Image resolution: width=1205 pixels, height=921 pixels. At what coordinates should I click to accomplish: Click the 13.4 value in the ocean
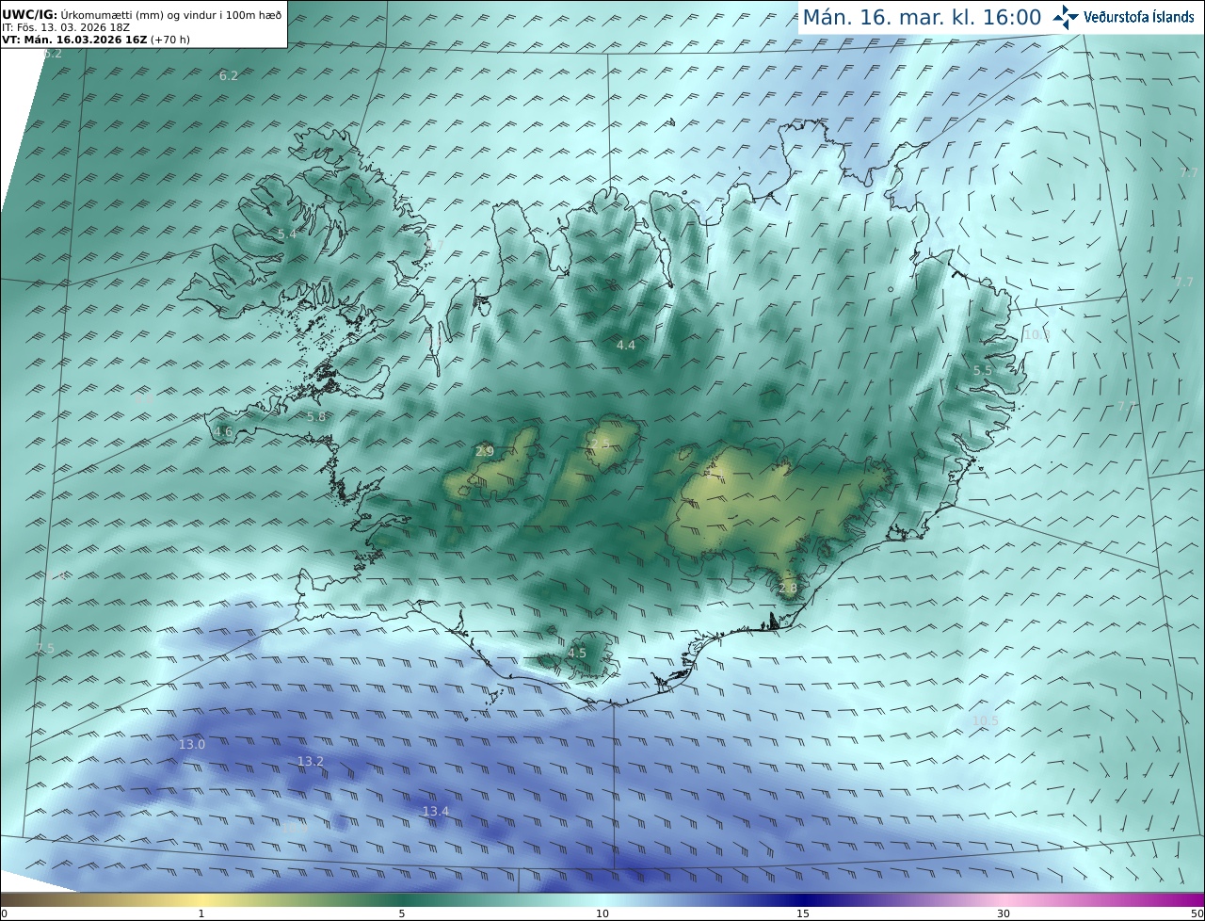pyautogui.click(x=435, y=811)
